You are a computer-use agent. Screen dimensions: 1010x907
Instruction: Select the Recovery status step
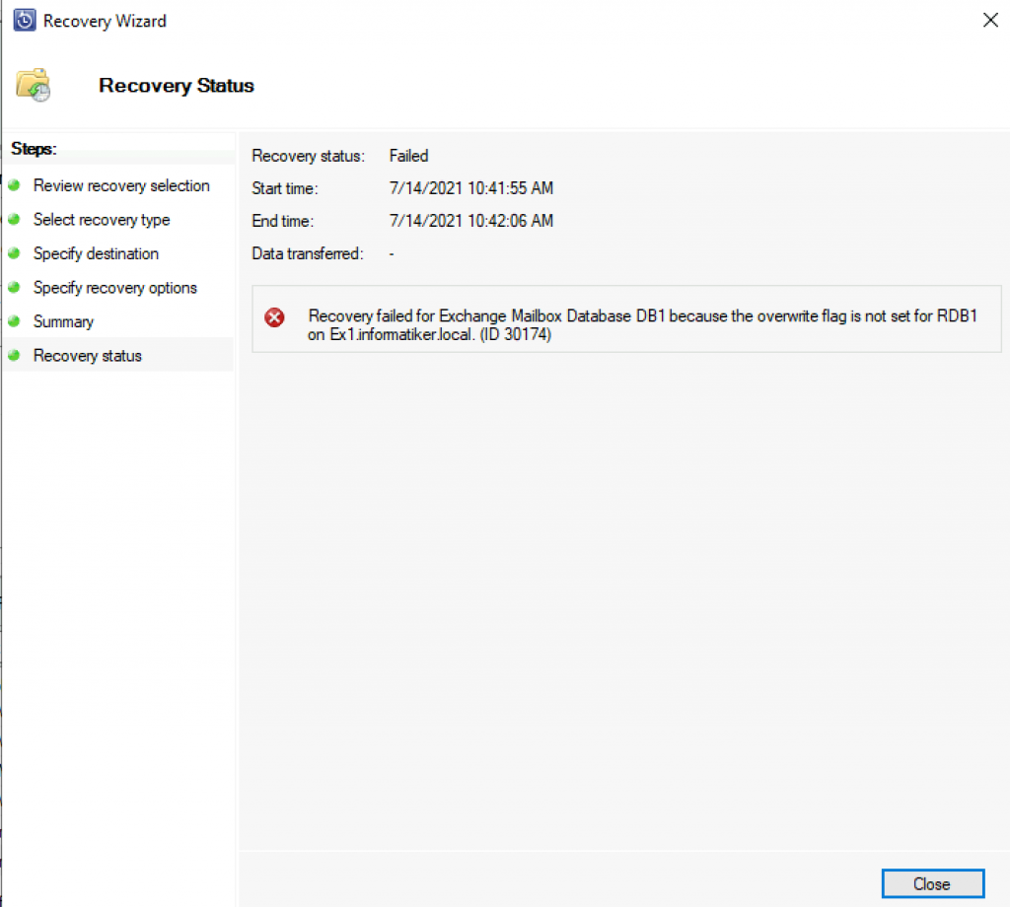[x=88, y=356]
